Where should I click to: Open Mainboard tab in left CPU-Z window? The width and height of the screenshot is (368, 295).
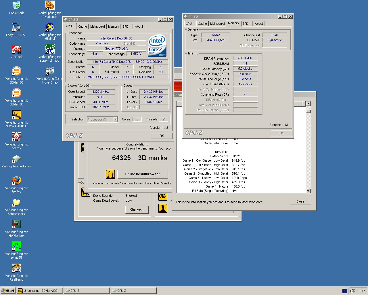click(97, 27)
